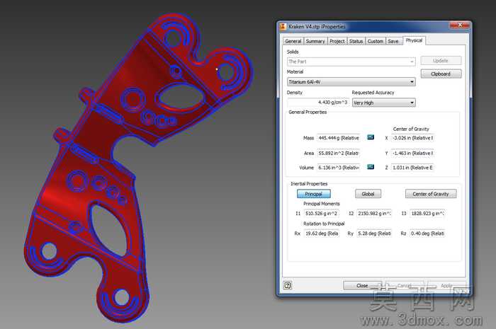Click the I1 principal moment field

pyautogui.click(x=322, y=214)
